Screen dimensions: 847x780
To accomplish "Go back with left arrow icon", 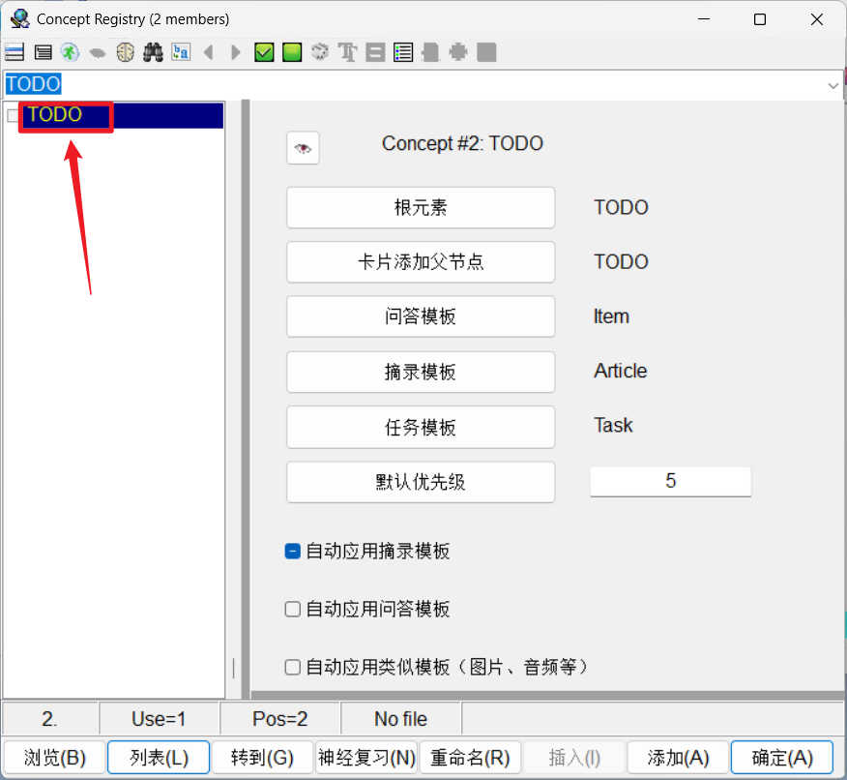I will tap(209, 52).
